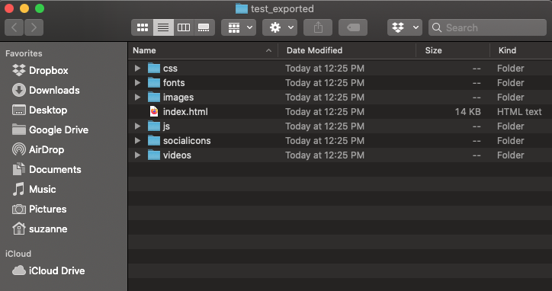Go back with the left arrow
Viewport: 552px width, 291px height.
click(x=14, y=27)
